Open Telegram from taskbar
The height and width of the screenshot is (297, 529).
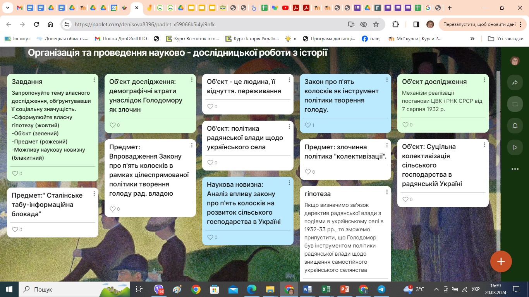point(381,289)
